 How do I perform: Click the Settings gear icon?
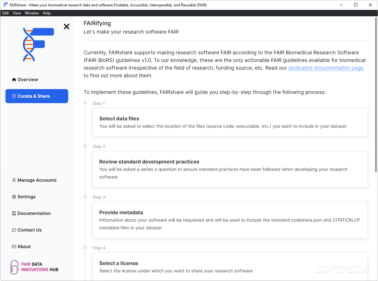click(x=14, y=197)
